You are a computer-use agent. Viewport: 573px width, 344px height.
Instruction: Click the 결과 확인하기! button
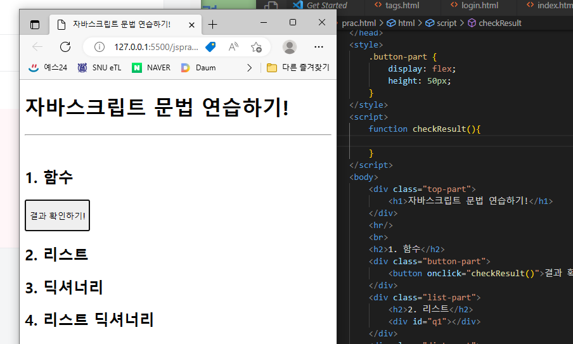58,215
